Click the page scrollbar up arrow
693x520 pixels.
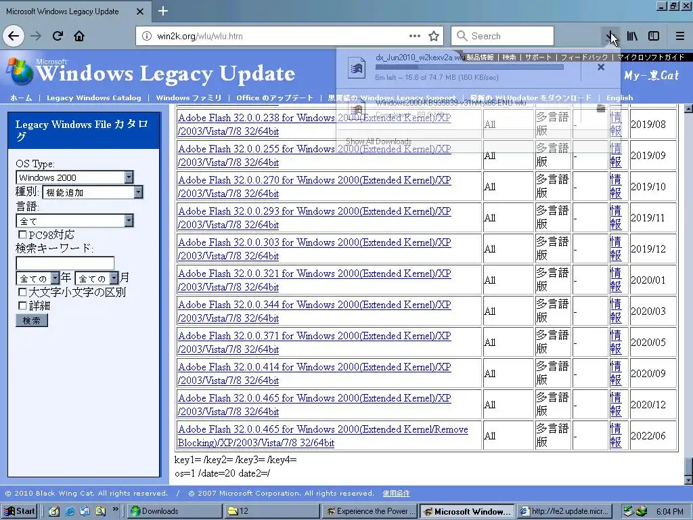click(x=688, y=108)
